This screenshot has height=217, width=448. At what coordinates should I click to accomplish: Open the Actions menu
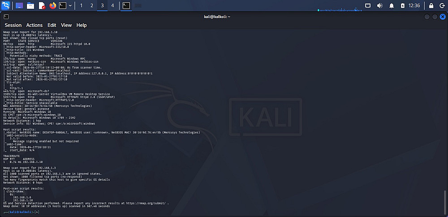(x=34, y=25)
